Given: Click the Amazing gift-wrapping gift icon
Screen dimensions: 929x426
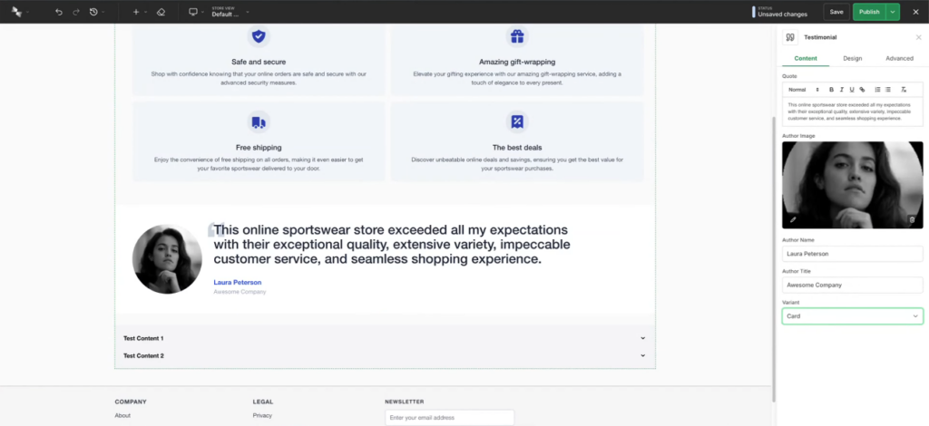Looking at the screenshot, I should point(517,36).
